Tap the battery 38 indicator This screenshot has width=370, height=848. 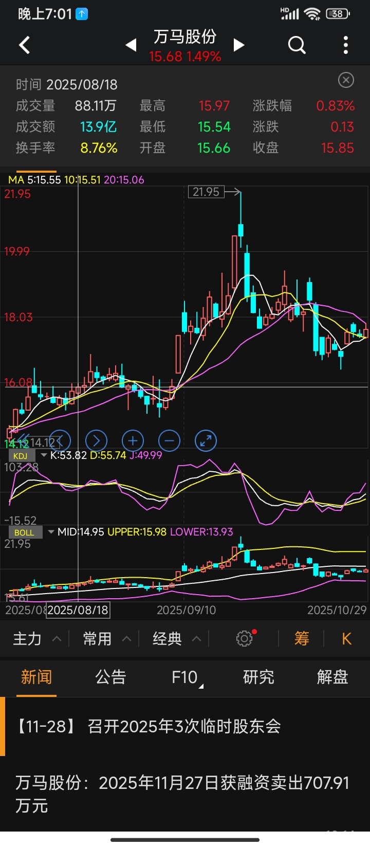pos(338,14)
